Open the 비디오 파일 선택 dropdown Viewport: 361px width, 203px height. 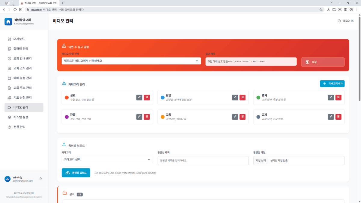click(x=131, y=61)
